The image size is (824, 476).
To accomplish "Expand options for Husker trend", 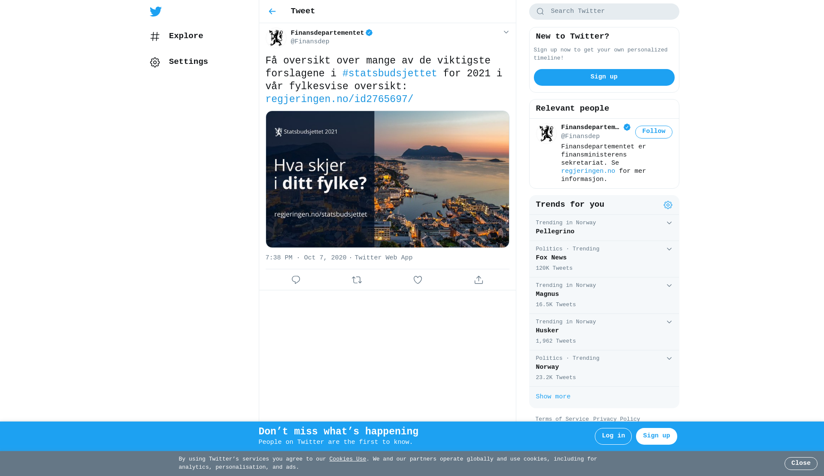I will coord(669,322).
